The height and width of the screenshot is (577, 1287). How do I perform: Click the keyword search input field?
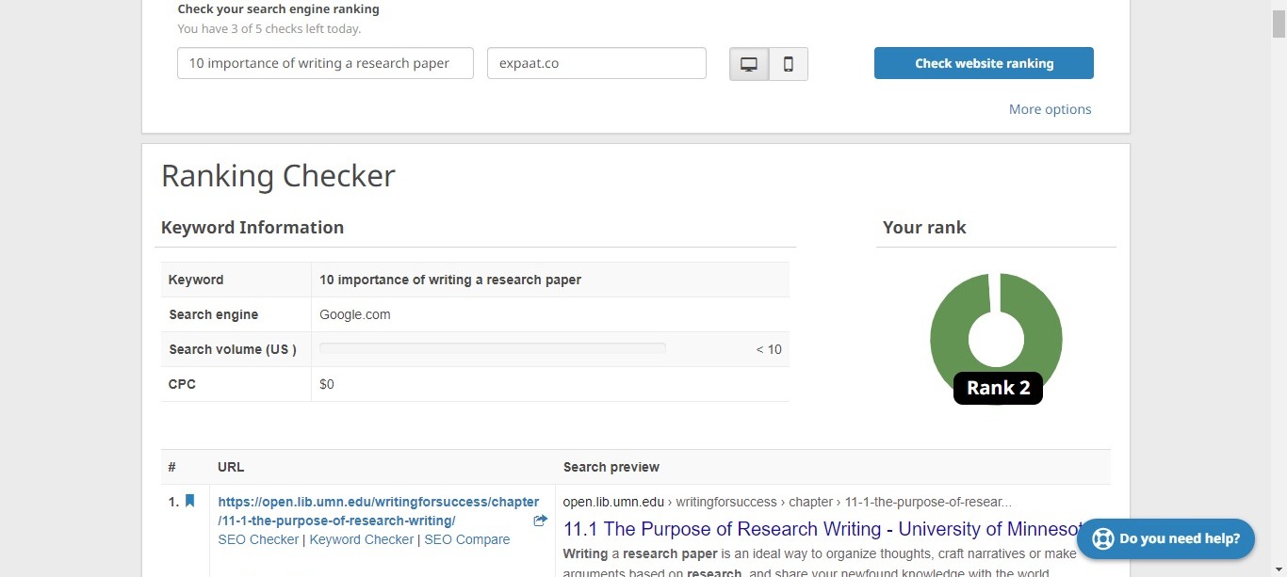[x=324, y=63]
